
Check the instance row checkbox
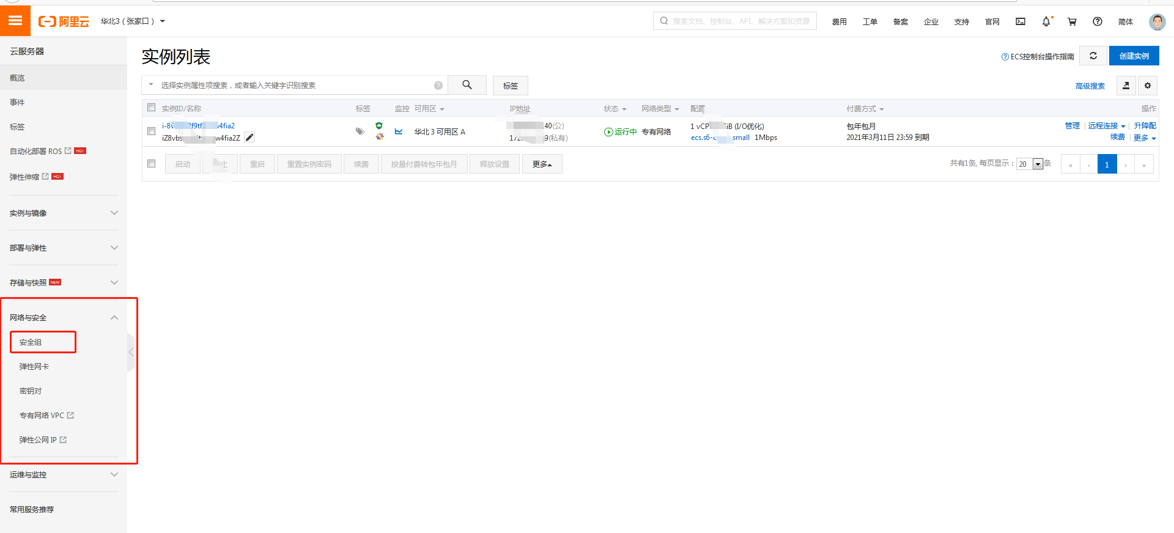[152, 131]
